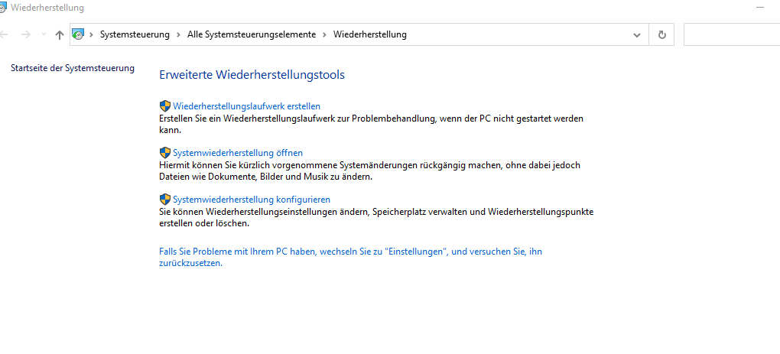This screenshot has height=354, width=780.
Task: Click the Up arrow navigation button
Action: tap(59, 35)
